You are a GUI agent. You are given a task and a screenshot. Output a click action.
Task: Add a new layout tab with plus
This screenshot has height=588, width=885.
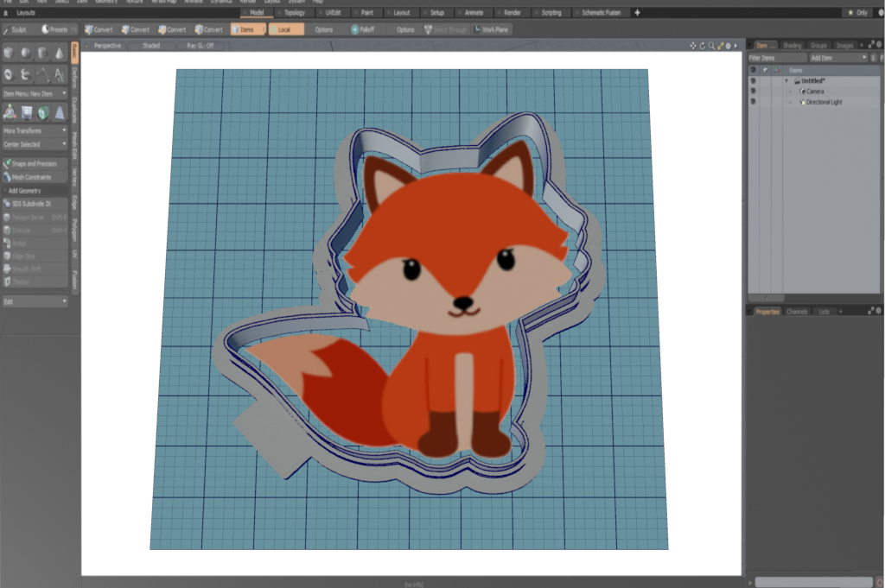pyautogui.click(x=637, y=12)
